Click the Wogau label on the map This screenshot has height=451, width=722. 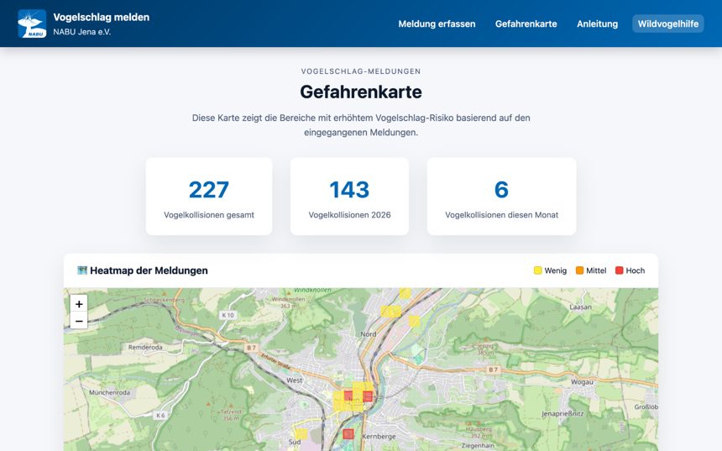(x=582, y=382)
